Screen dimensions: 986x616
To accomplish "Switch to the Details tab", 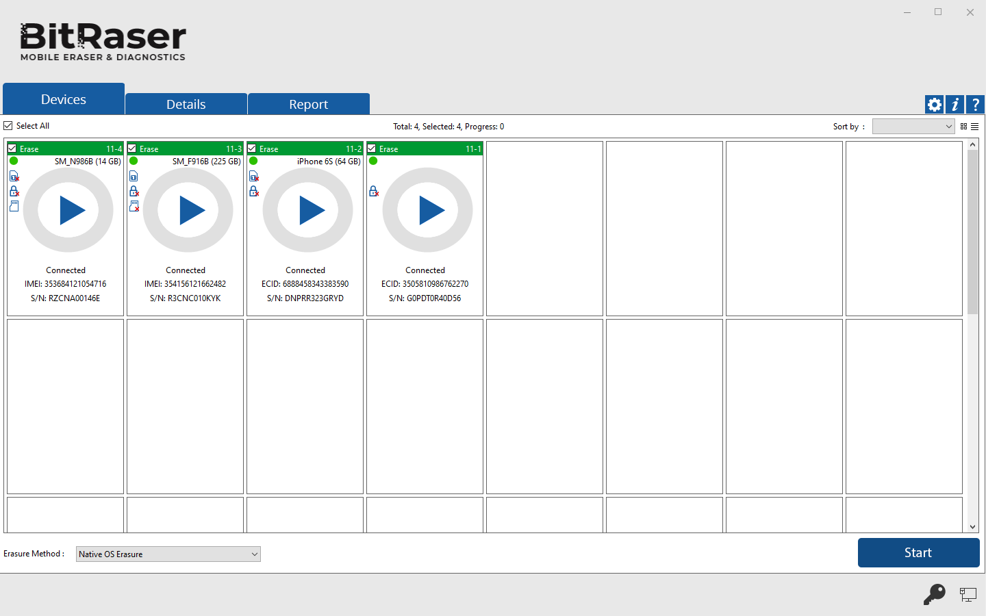I will (186, 104).
